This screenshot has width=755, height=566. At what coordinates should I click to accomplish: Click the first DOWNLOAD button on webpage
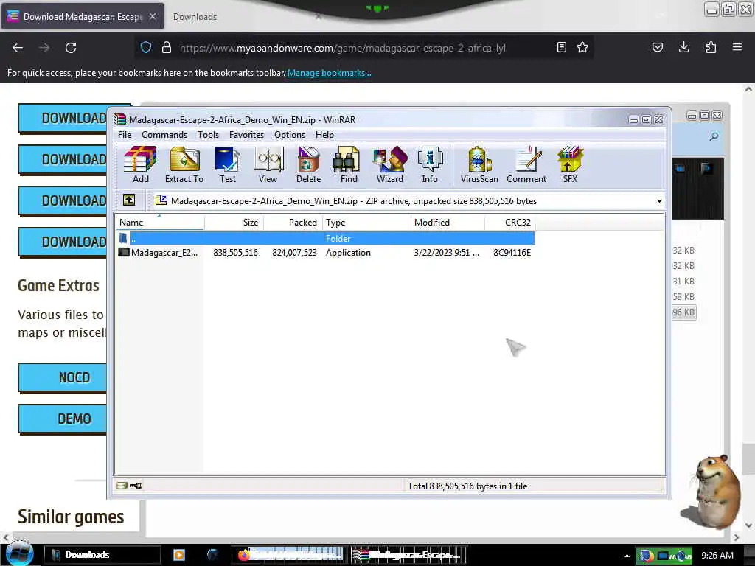pos(62,118)
